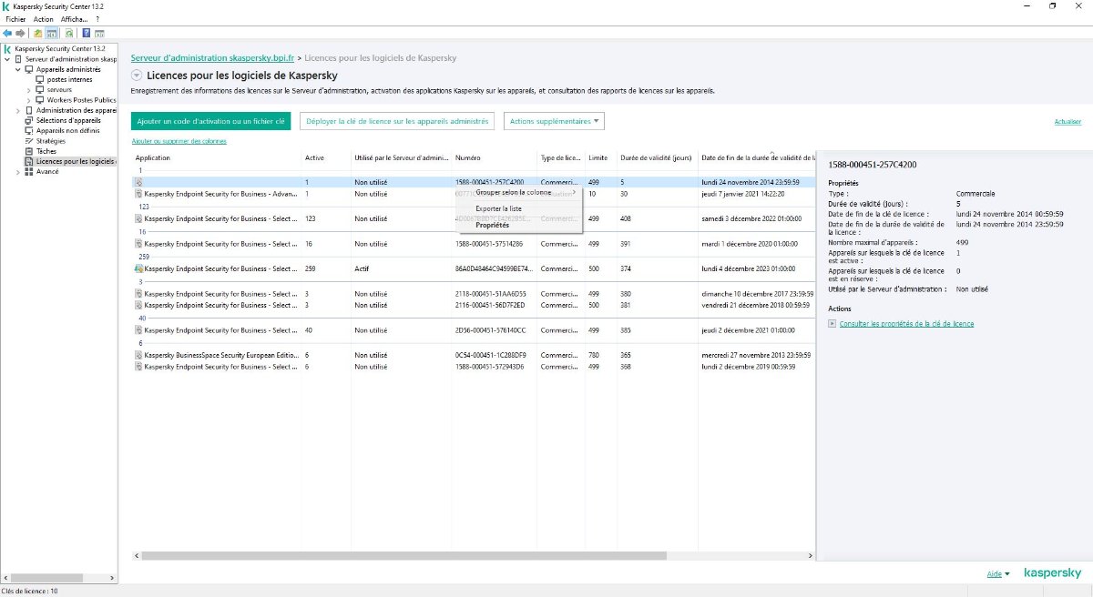The height and width of the screenshot is (597, 1093).
Task: Open the Fichier menu
Action: coord(15,19)
